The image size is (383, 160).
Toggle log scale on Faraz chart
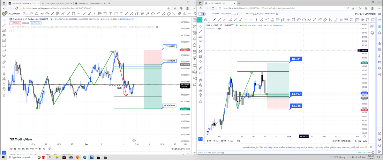tap(360, 141)
